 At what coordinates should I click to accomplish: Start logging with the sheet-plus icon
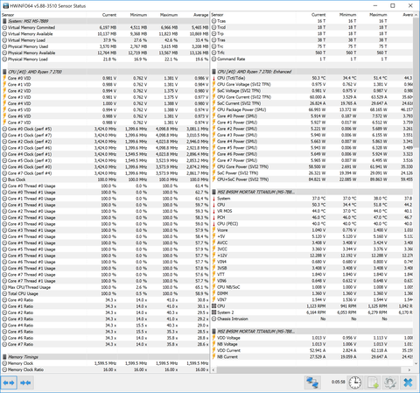(373, 382)
